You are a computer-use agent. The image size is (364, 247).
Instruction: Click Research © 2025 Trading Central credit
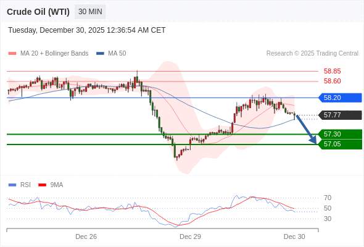312,54
